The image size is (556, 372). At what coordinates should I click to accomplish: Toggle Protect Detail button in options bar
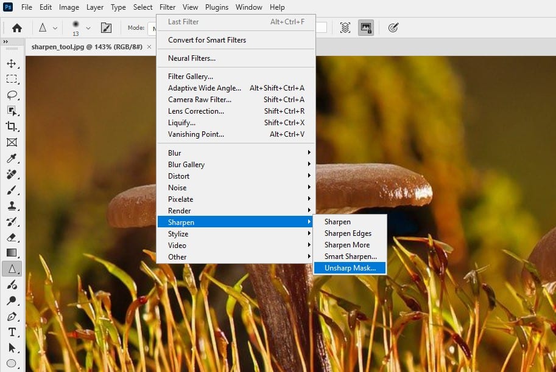pos(366,28)
